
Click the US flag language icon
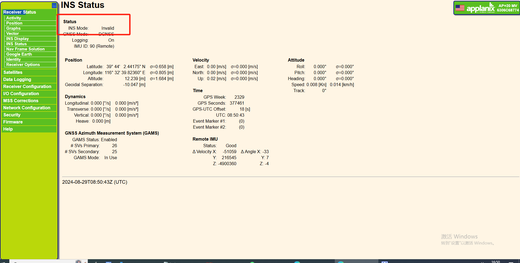click(x=460, y=8)
